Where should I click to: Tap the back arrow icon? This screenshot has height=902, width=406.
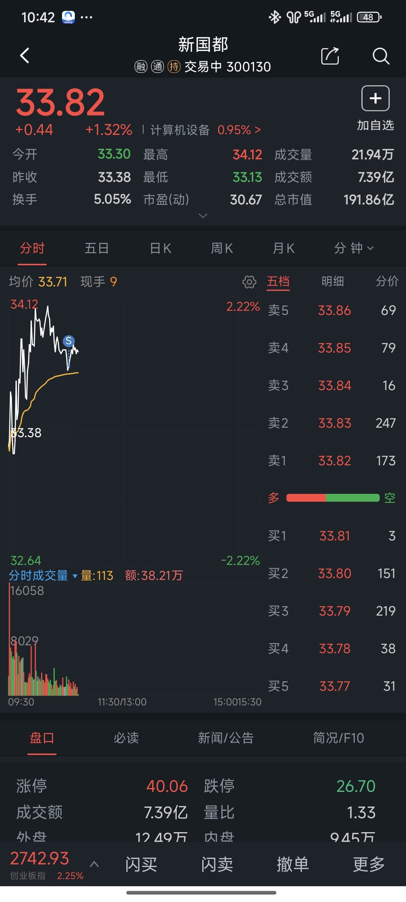click(25, 56)
